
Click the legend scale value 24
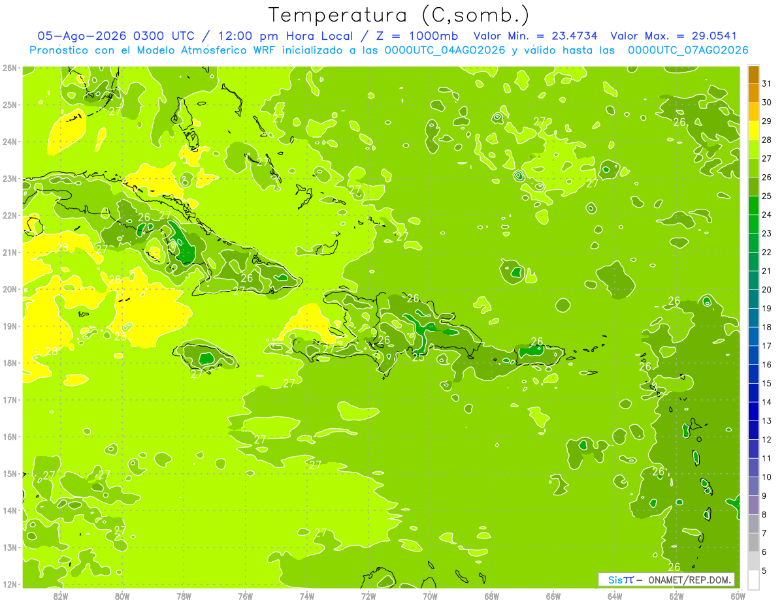766,215
